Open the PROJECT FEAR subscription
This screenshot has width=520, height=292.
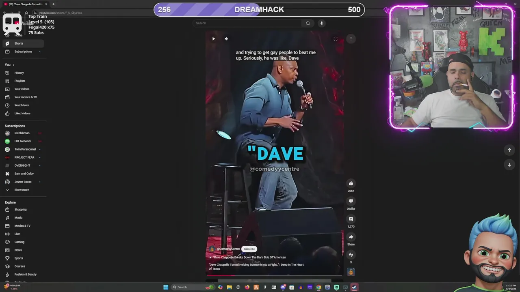[23, 157]
